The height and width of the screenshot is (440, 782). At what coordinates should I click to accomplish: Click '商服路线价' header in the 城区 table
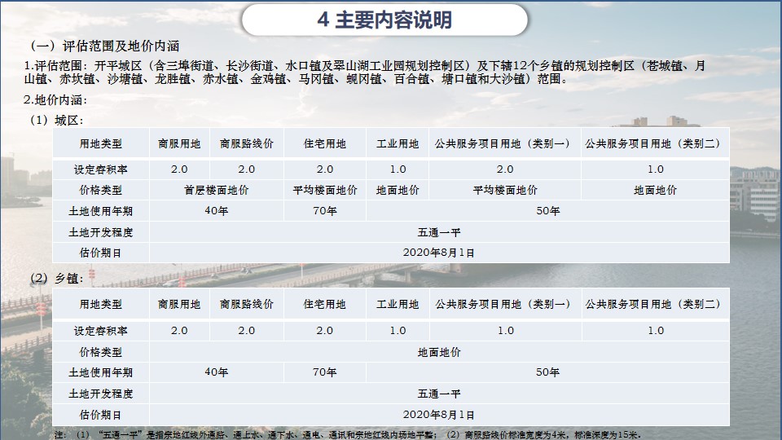(x=246, y=144)
